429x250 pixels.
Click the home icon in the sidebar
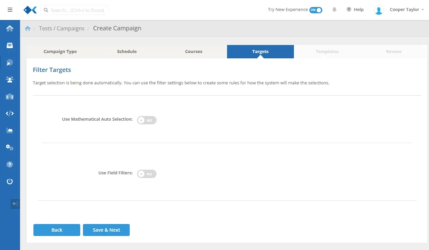tap(10, 28)
